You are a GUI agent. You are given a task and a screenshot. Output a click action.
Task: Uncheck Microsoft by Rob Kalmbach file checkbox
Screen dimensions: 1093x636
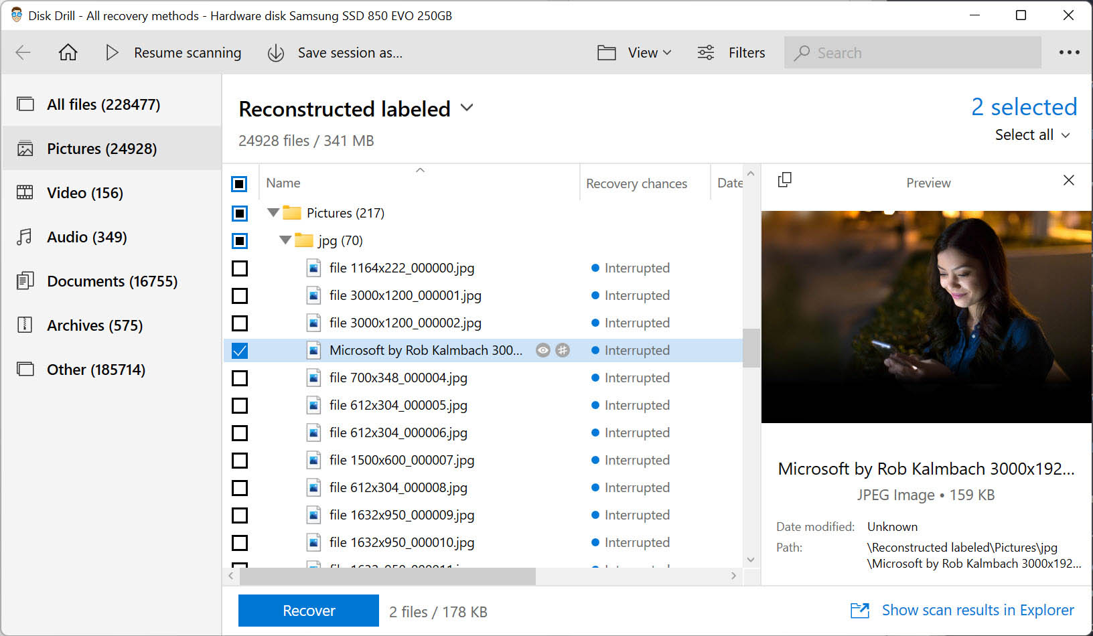tap(239, 350)
